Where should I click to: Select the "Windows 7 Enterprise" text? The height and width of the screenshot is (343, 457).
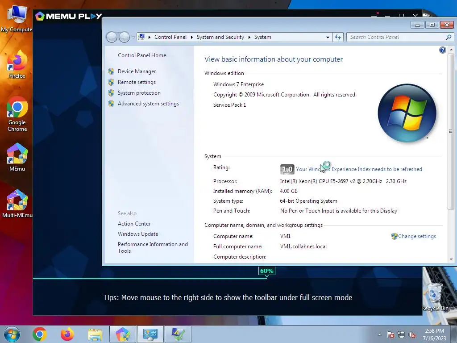238,84
